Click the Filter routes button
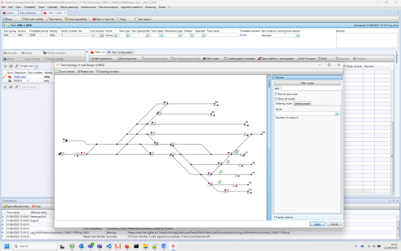The width and height of the screenshot is (401, 251). click(307, 83)
